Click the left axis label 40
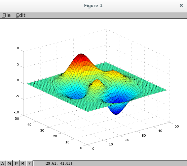This screenshot has height=166, width=187. (x=29, y=125)
